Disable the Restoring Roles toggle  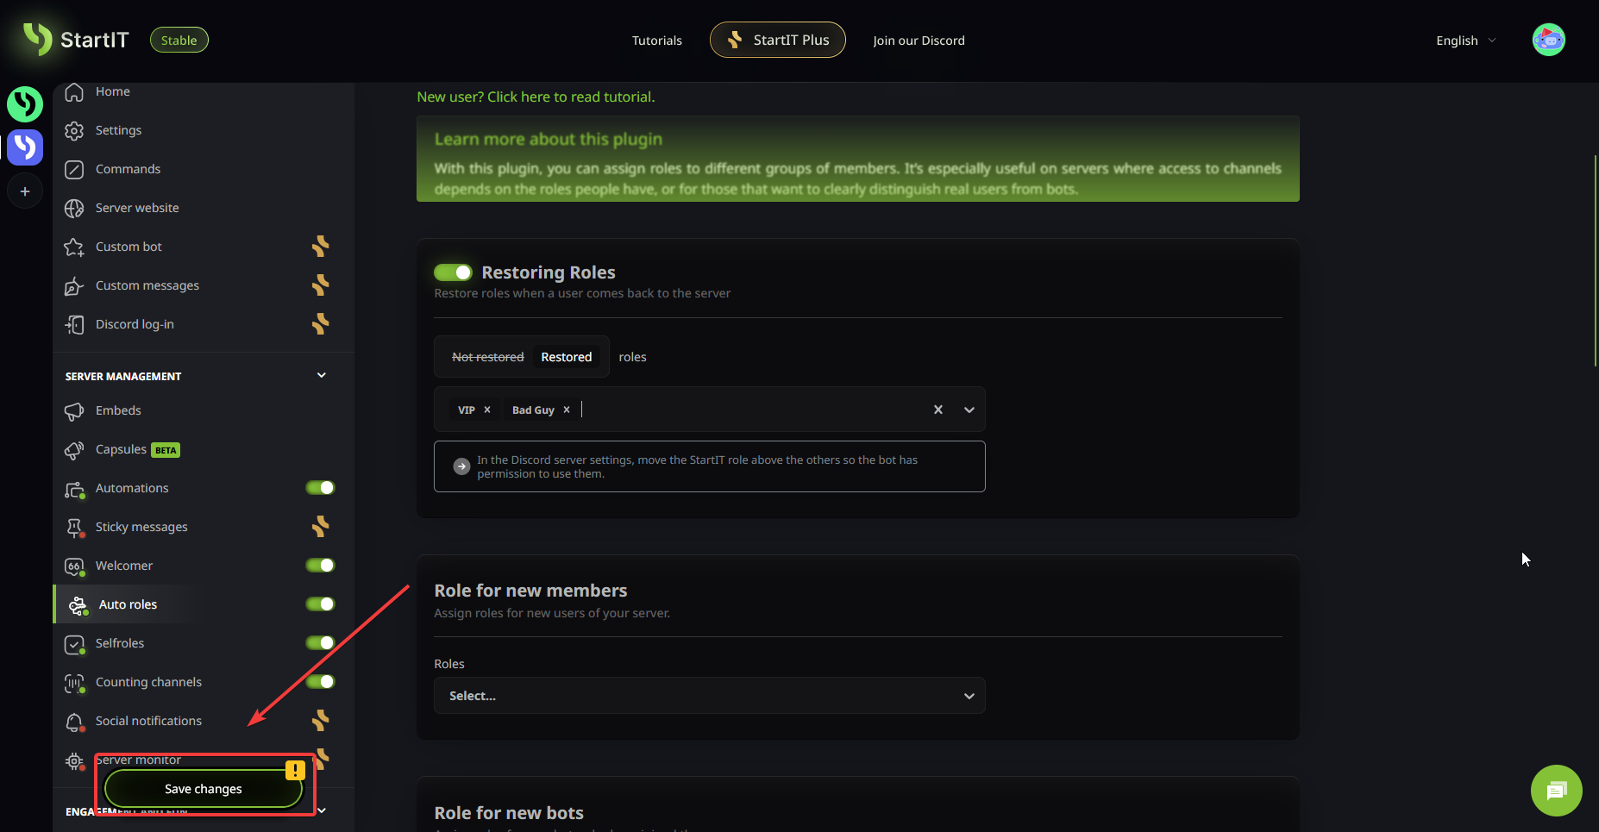point(453,272)
